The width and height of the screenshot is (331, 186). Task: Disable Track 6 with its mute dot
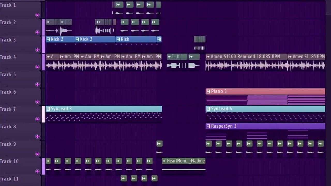pos(37,102)
